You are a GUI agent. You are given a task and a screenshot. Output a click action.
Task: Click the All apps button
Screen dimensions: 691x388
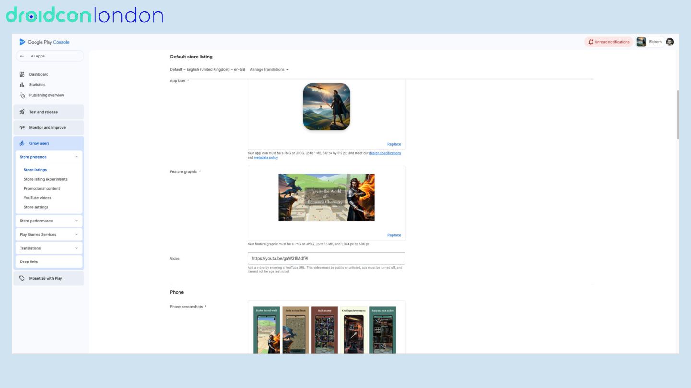pos(50,56)
